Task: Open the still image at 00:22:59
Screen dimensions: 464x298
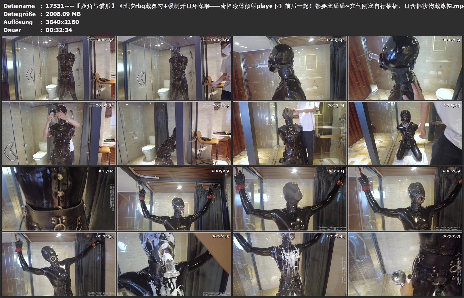Action: point(405,199)
